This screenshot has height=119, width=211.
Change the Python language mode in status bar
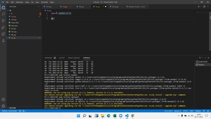[x=198, y=111]
